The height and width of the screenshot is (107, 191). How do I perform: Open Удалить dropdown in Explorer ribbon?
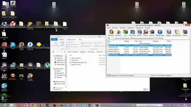coord(99,43)
